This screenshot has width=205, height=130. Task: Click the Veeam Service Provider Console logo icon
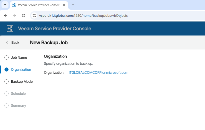coord(10,28)
